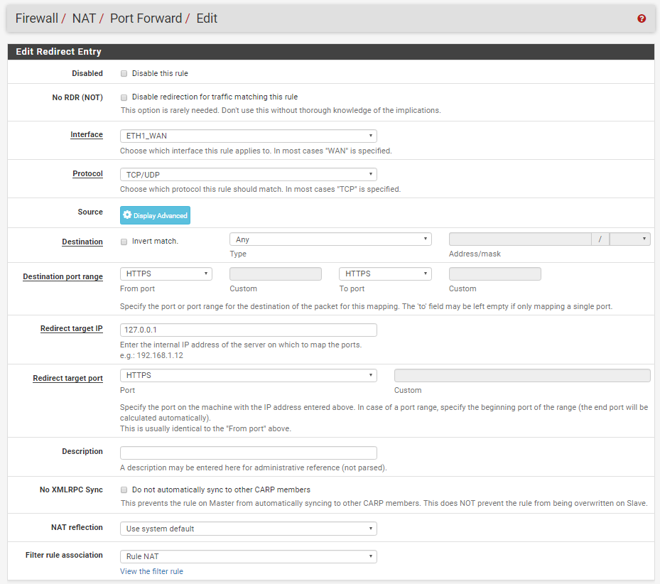Viewport: 660px width, 584px height.
Task: Tick the Invert match checkbox
Action: click(124, 242)
